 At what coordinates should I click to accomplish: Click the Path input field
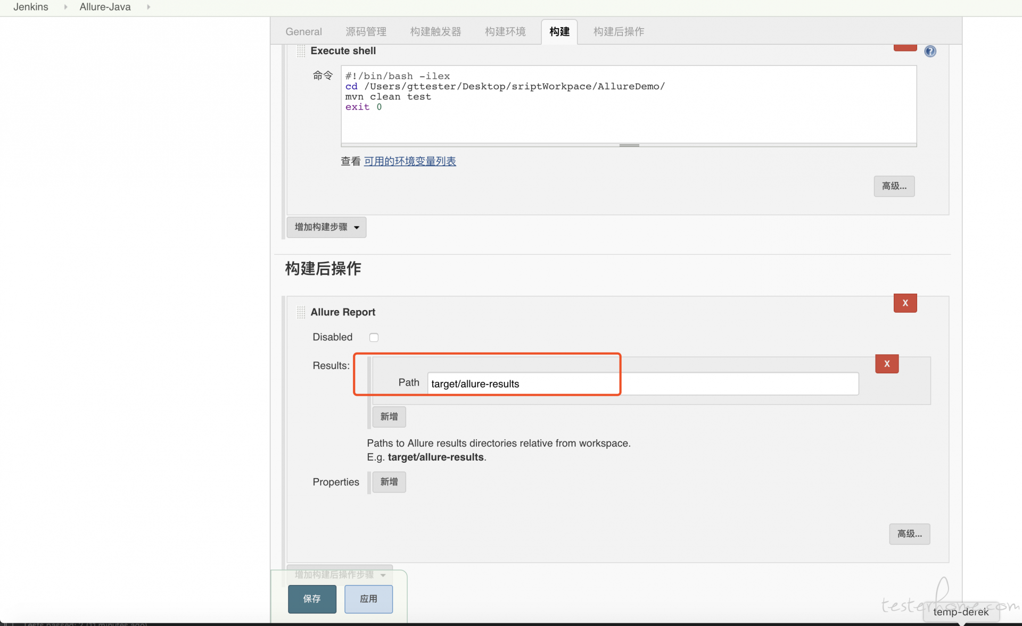click(x=643, y=383)
